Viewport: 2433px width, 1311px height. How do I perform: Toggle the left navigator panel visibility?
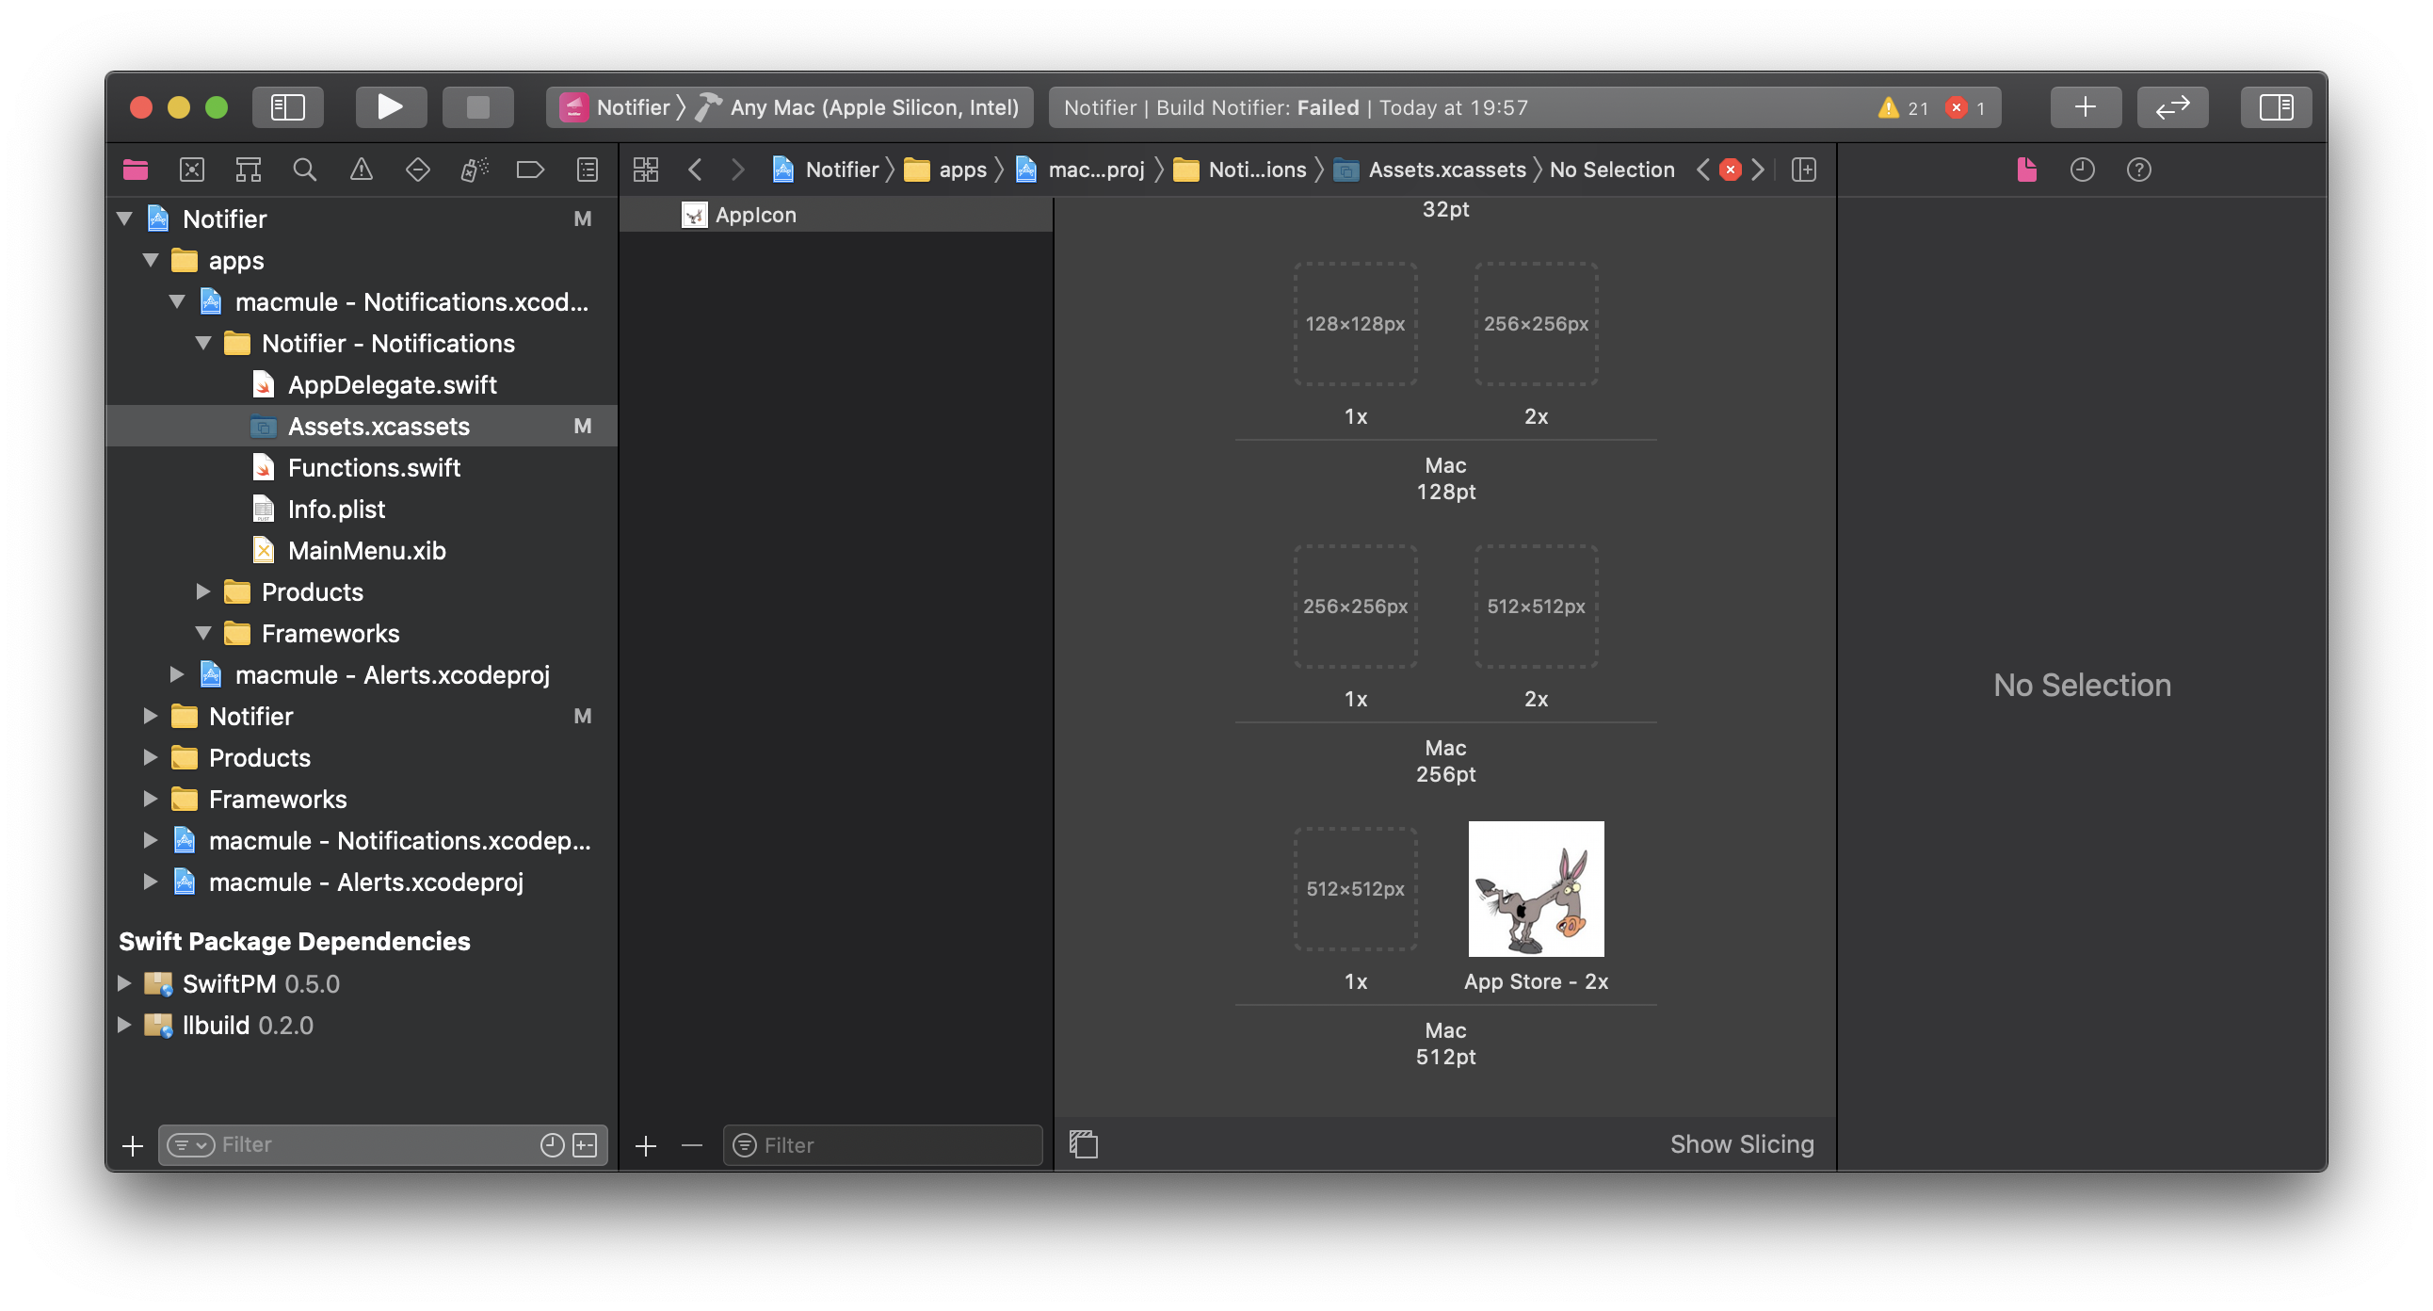tap(287, 106)
